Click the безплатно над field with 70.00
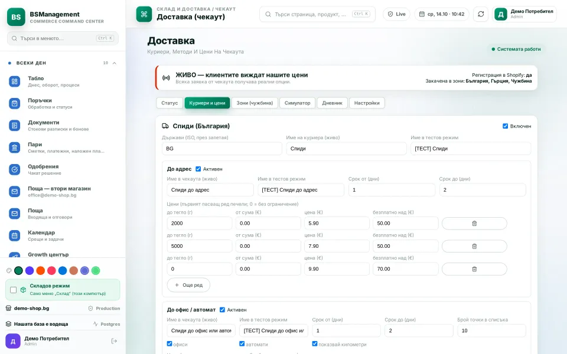The height and width of the screenshot is (354, 567). pyautogui.click(x=405, y=269)
